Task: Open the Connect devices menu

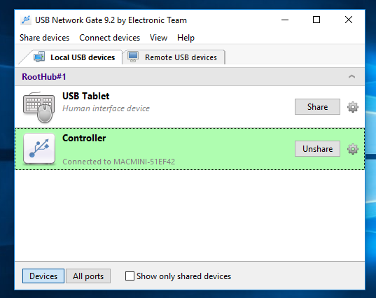Action: point(110,38)
